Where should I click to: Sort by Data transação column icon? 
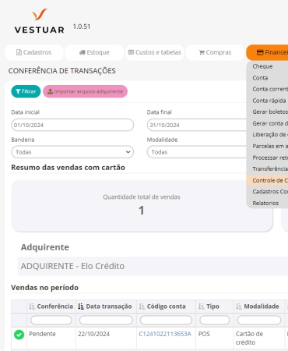click(x=81, y=307)
